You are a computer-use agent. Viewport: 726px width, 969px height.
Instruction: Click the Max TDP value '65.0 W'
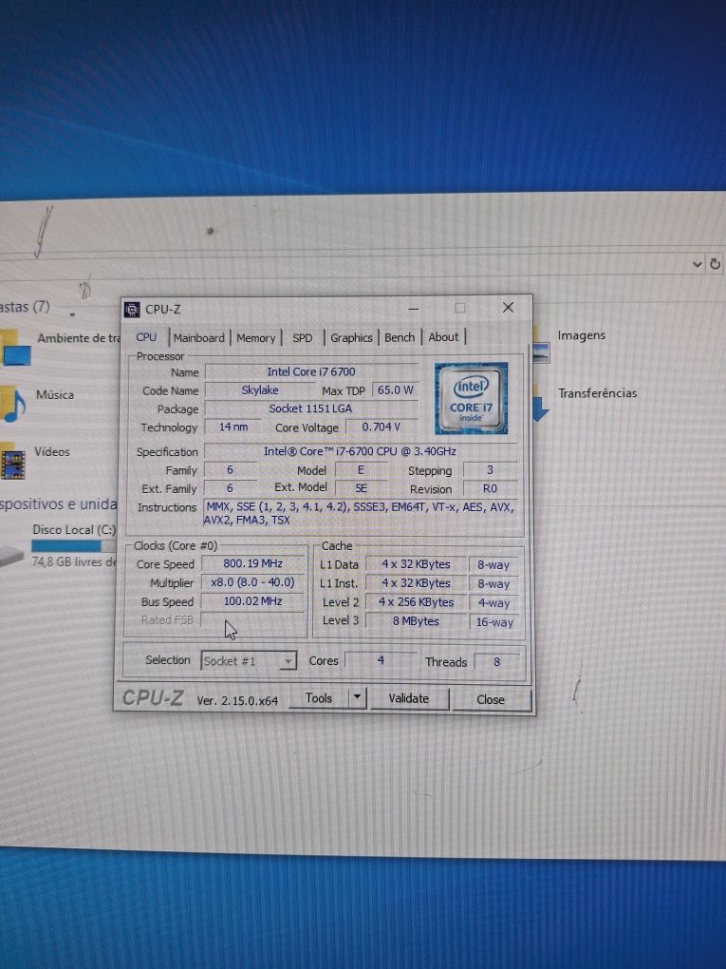(x=395, y=389)
